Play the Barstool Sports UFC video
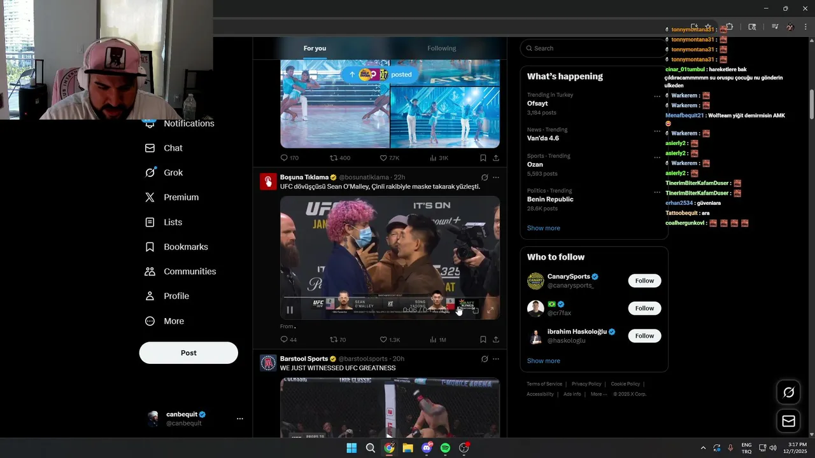The width and height of the screenshot is (815, 458). click(x=390, y=408)
